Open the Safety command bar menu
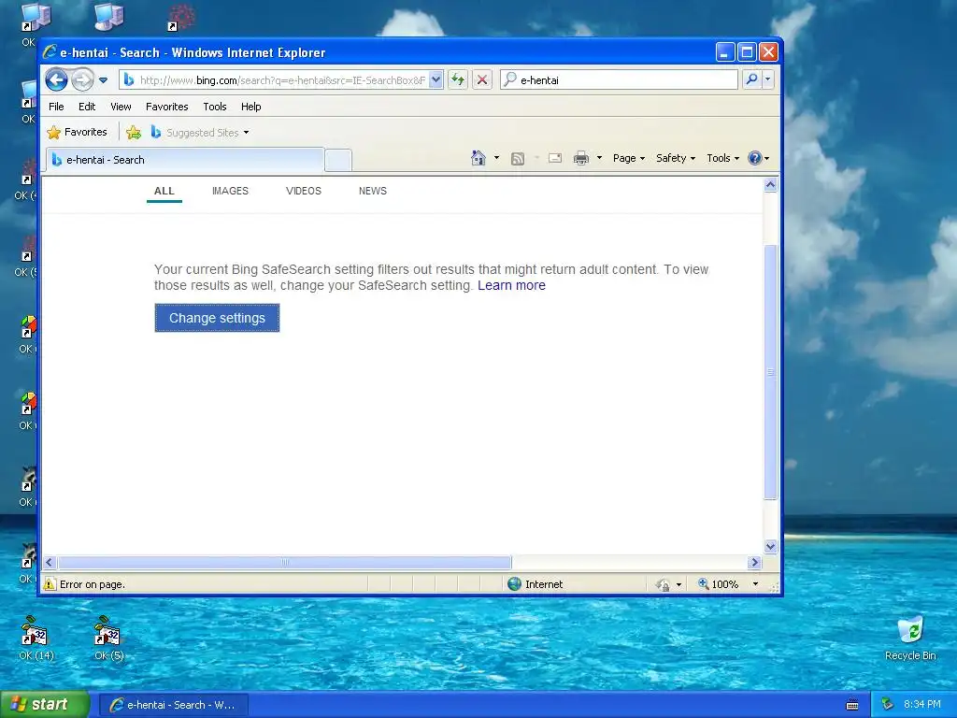957x718 pixels. click(675, 158)
